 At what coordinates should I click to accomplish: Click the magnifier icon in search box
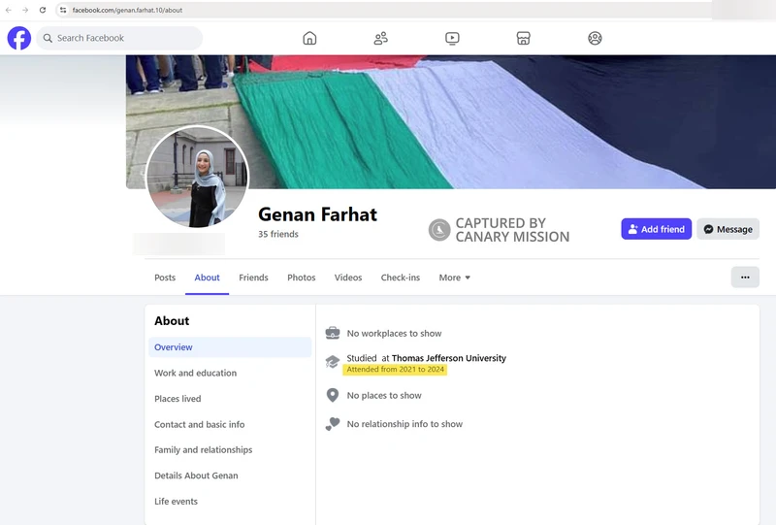pyautogui.click(x=48, y=38)
